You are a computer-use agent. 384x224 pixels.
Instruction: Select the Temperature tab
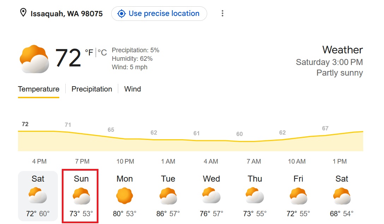click(38, 89)
